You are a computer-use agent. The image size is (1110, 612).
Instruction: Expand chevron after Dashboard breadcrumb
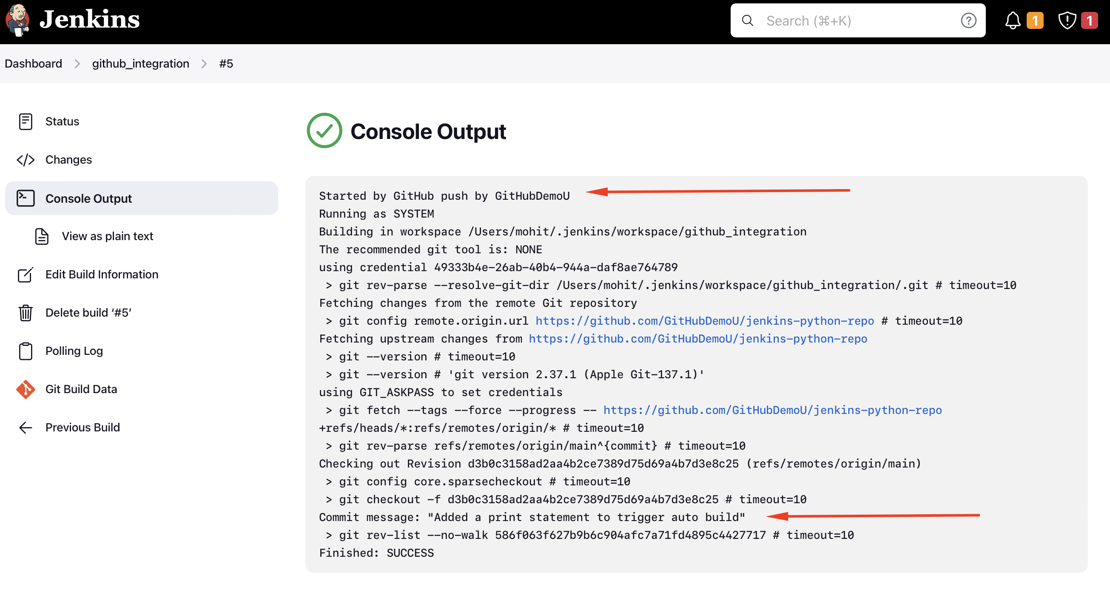(77, 64)
